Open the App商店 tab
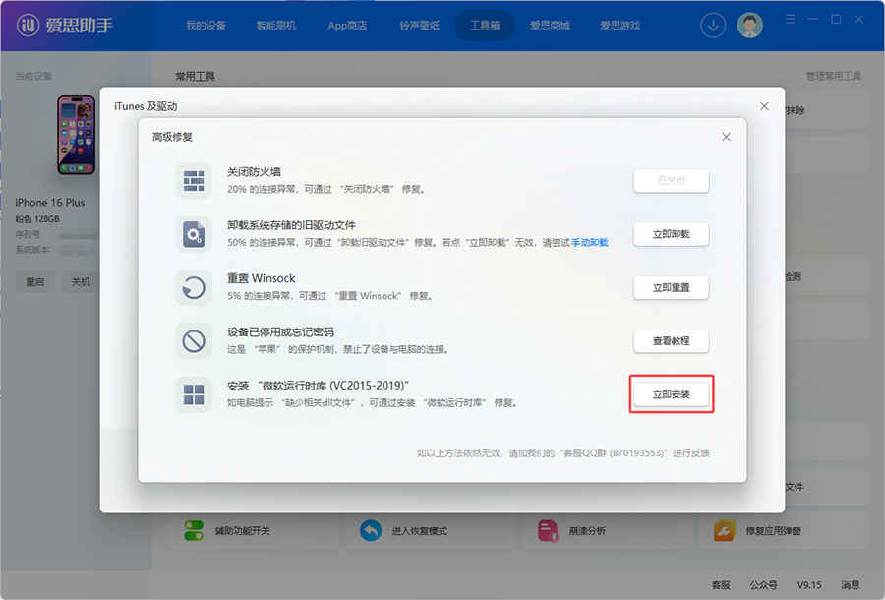Viewport: 885px width, 600px height. pos(347,26)
